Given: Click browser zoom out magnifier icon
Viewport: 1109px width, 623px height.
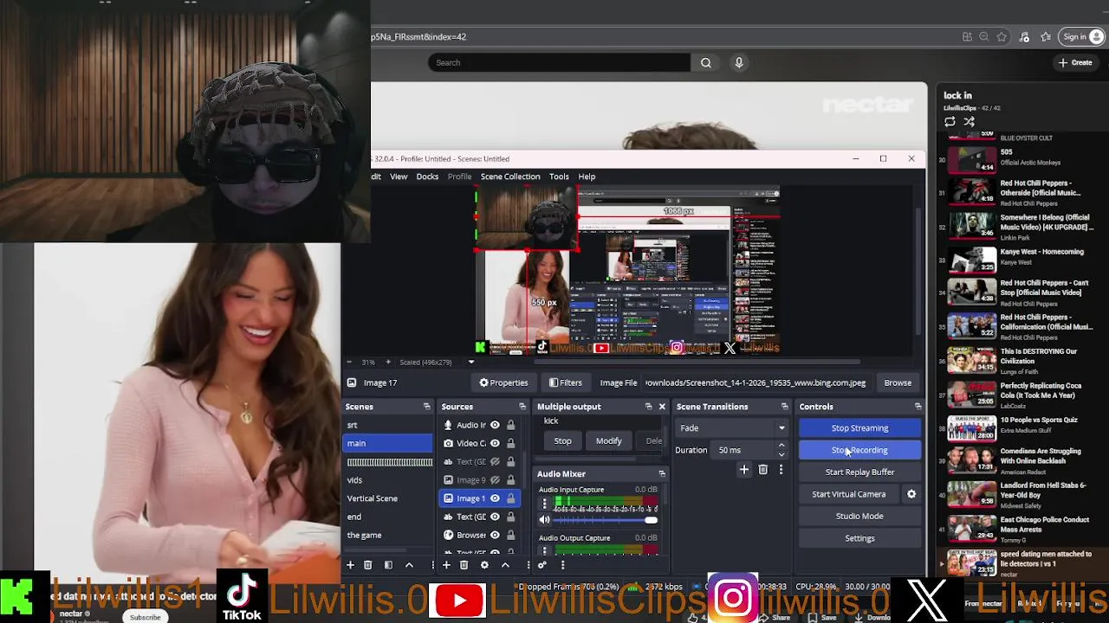Looking at the screenshot, I should point(984,37).
